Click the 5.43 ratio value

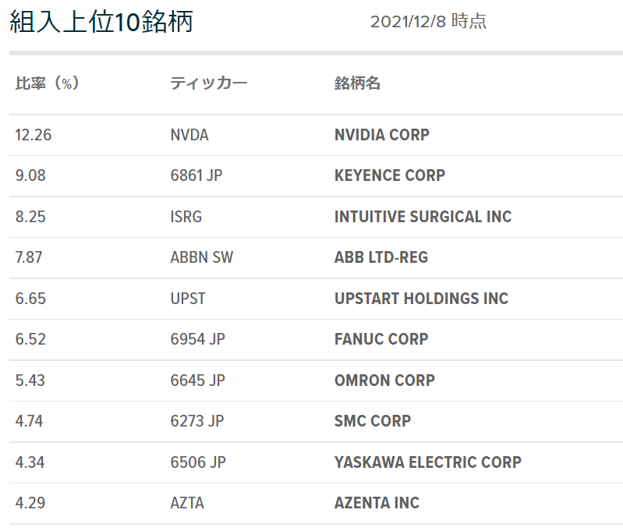coord(30,381)
